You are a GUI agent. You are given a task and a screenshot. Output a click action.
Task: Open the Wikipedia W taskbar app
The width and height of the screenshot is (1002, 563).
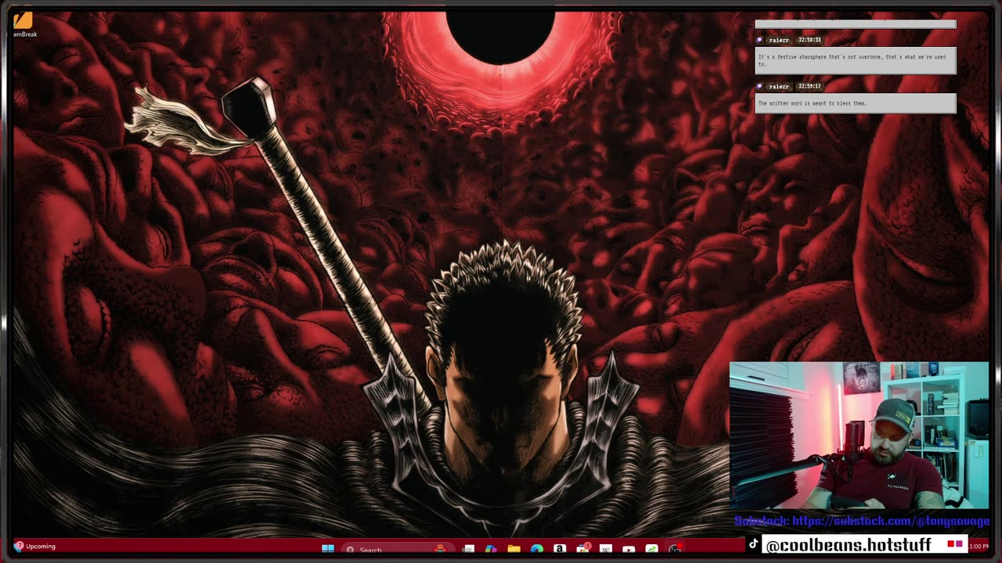pos(606,549)
